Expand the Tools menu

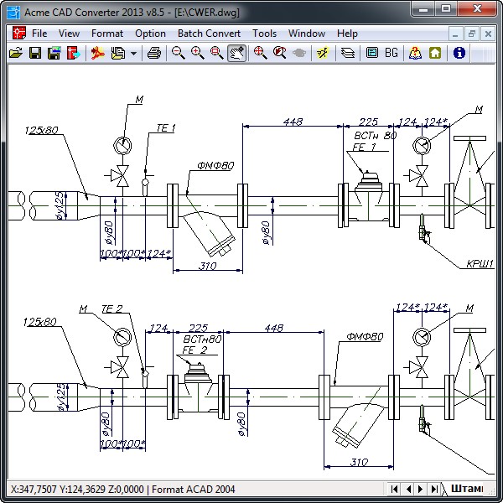coord(264,34)
